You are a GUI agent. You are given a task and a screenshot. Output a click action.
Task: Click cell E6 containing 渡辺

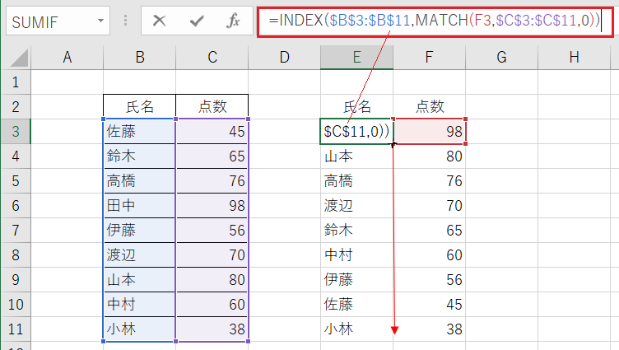pos(357,205)
